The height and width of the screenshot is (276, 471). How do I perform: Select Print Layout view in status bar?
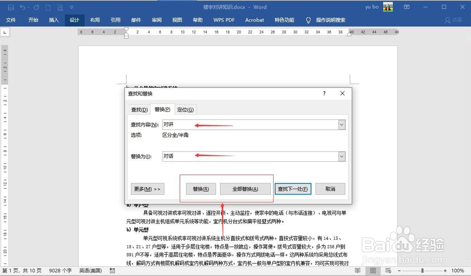click(x=373, y=271)
